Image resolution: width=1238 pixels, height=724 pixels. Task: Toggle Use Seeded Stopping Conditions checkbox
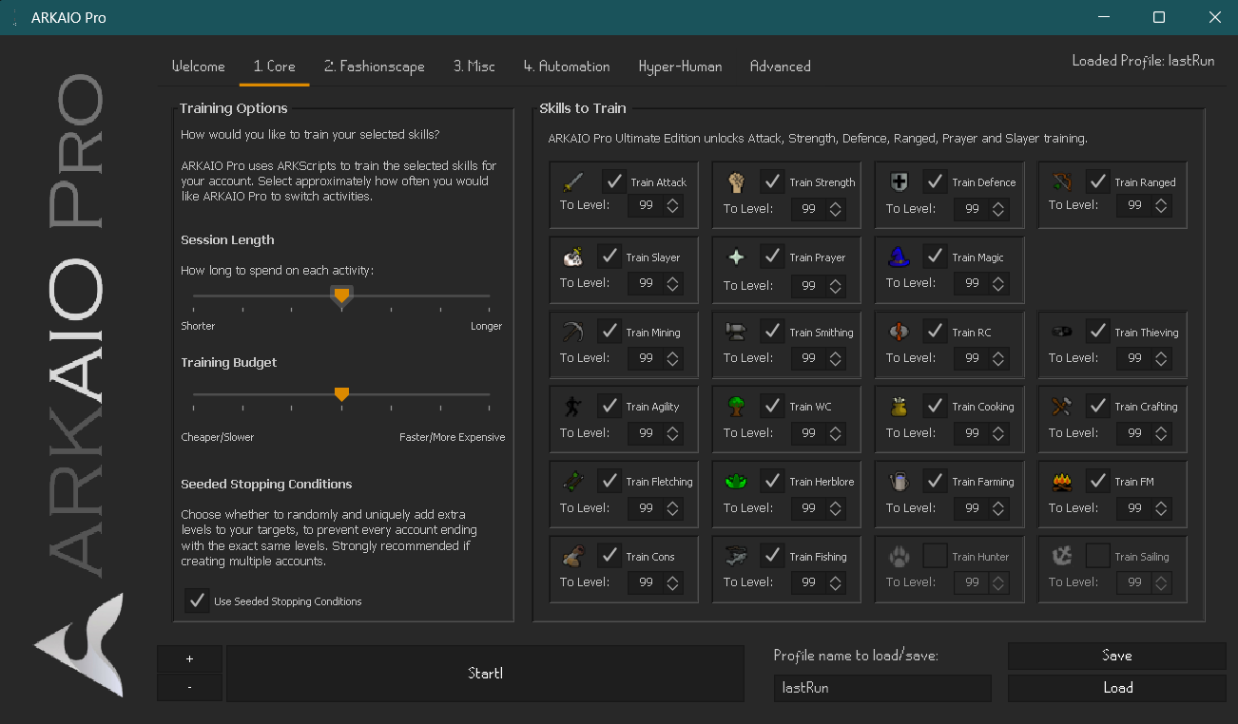point(197,600)
